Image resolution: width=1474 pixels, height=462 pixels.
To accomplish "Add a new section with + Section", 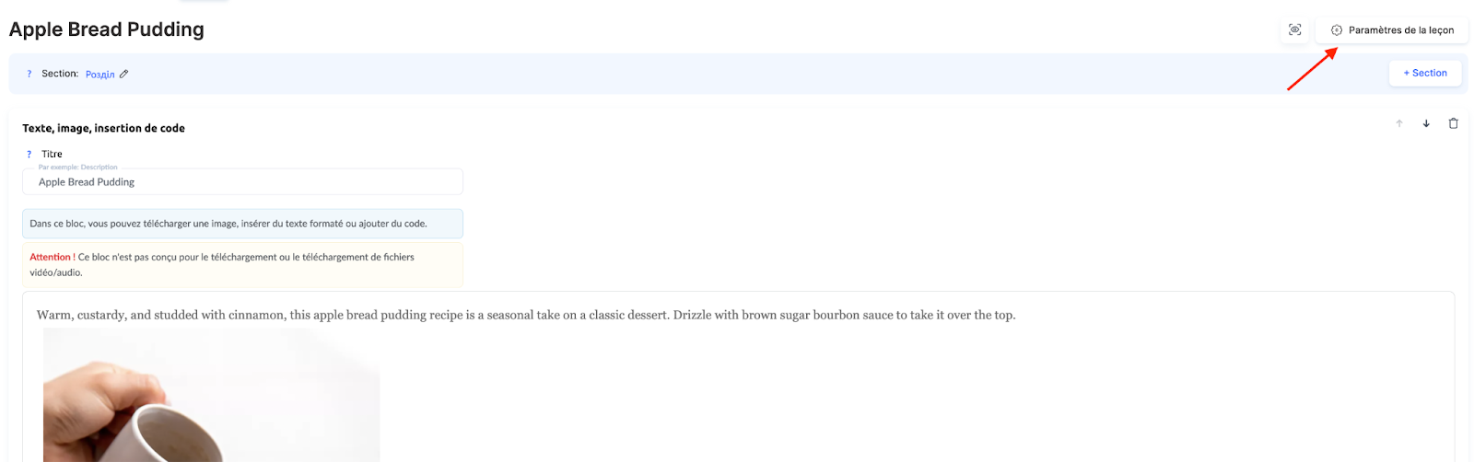I will tap(1424, 73).
